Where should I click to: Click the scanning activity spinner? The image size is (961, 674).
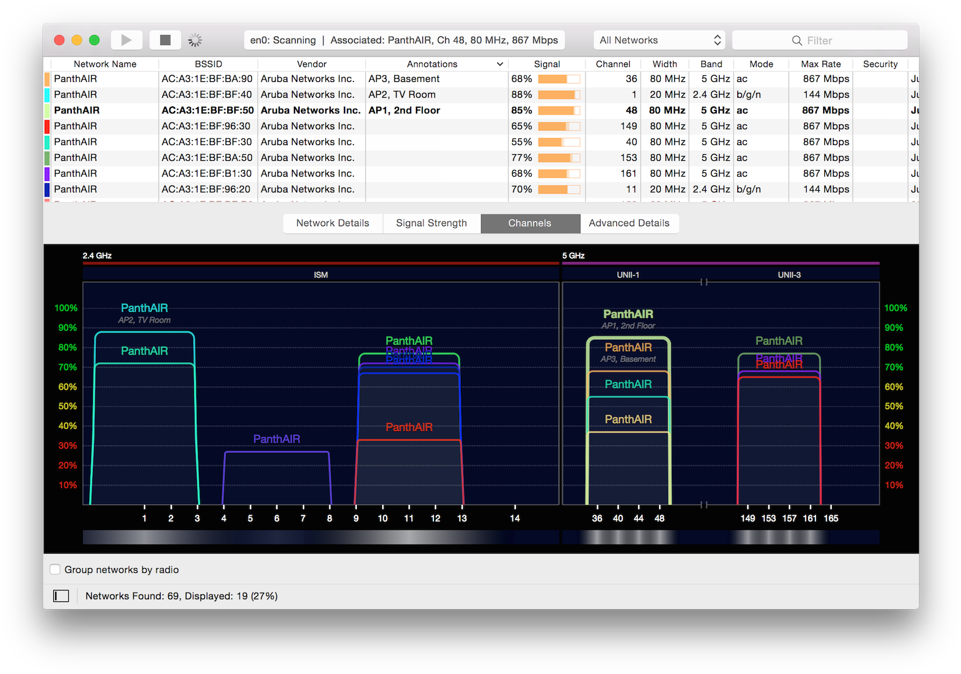coord(195,40)
